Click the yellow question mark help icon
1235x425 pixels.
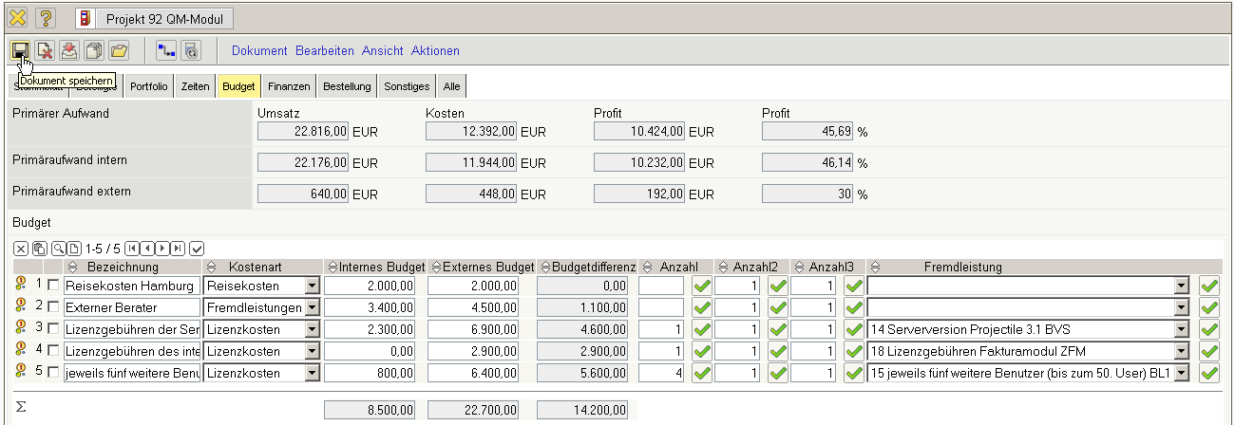[46, 18]
